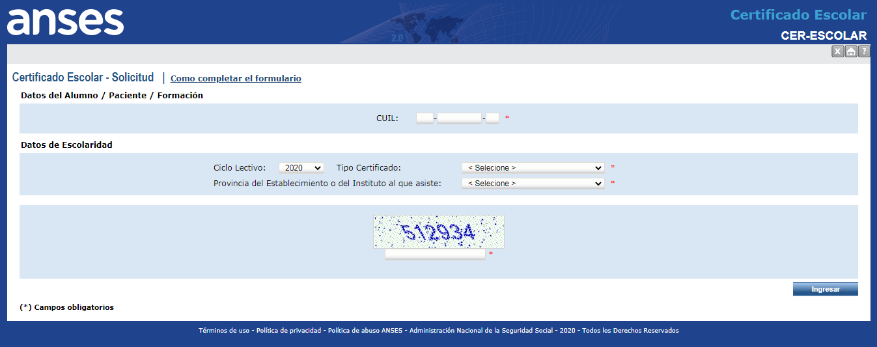Focus the middle CUIL number field
877x347 pixels.
[459, 118]
